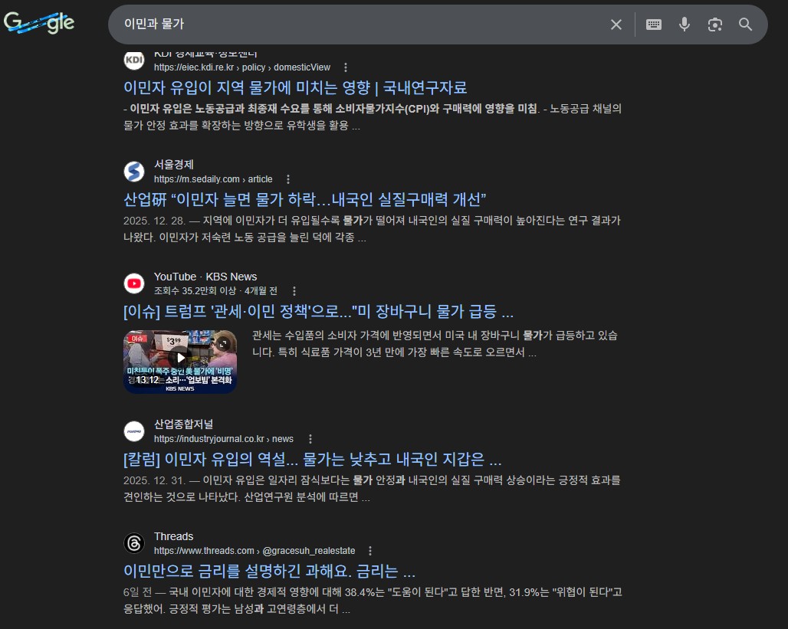The image size is (788, 629).
Task: Click the Threads favicon icon
Action: (x=134, y=543)
